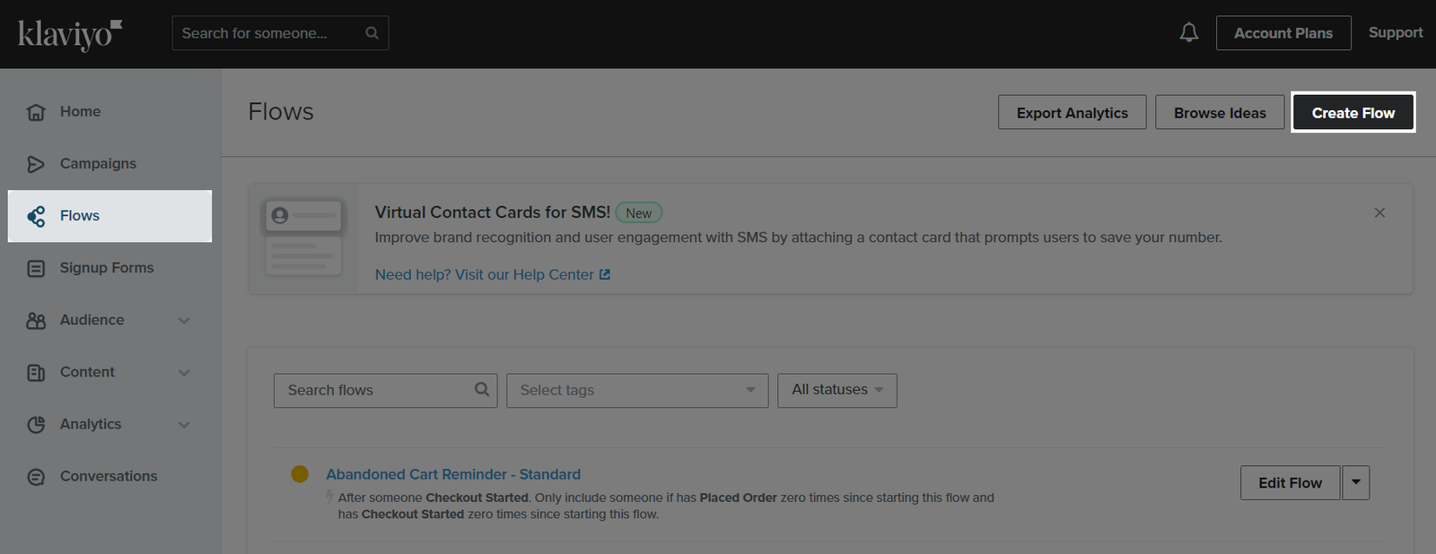Dismiss the Virtual Contact Cards banner
The image size is (1436, 554).
[1379, 212]
